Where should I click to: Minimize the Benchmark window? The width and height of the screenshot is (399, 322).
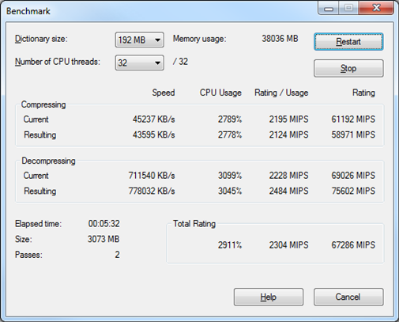(329, 8)
